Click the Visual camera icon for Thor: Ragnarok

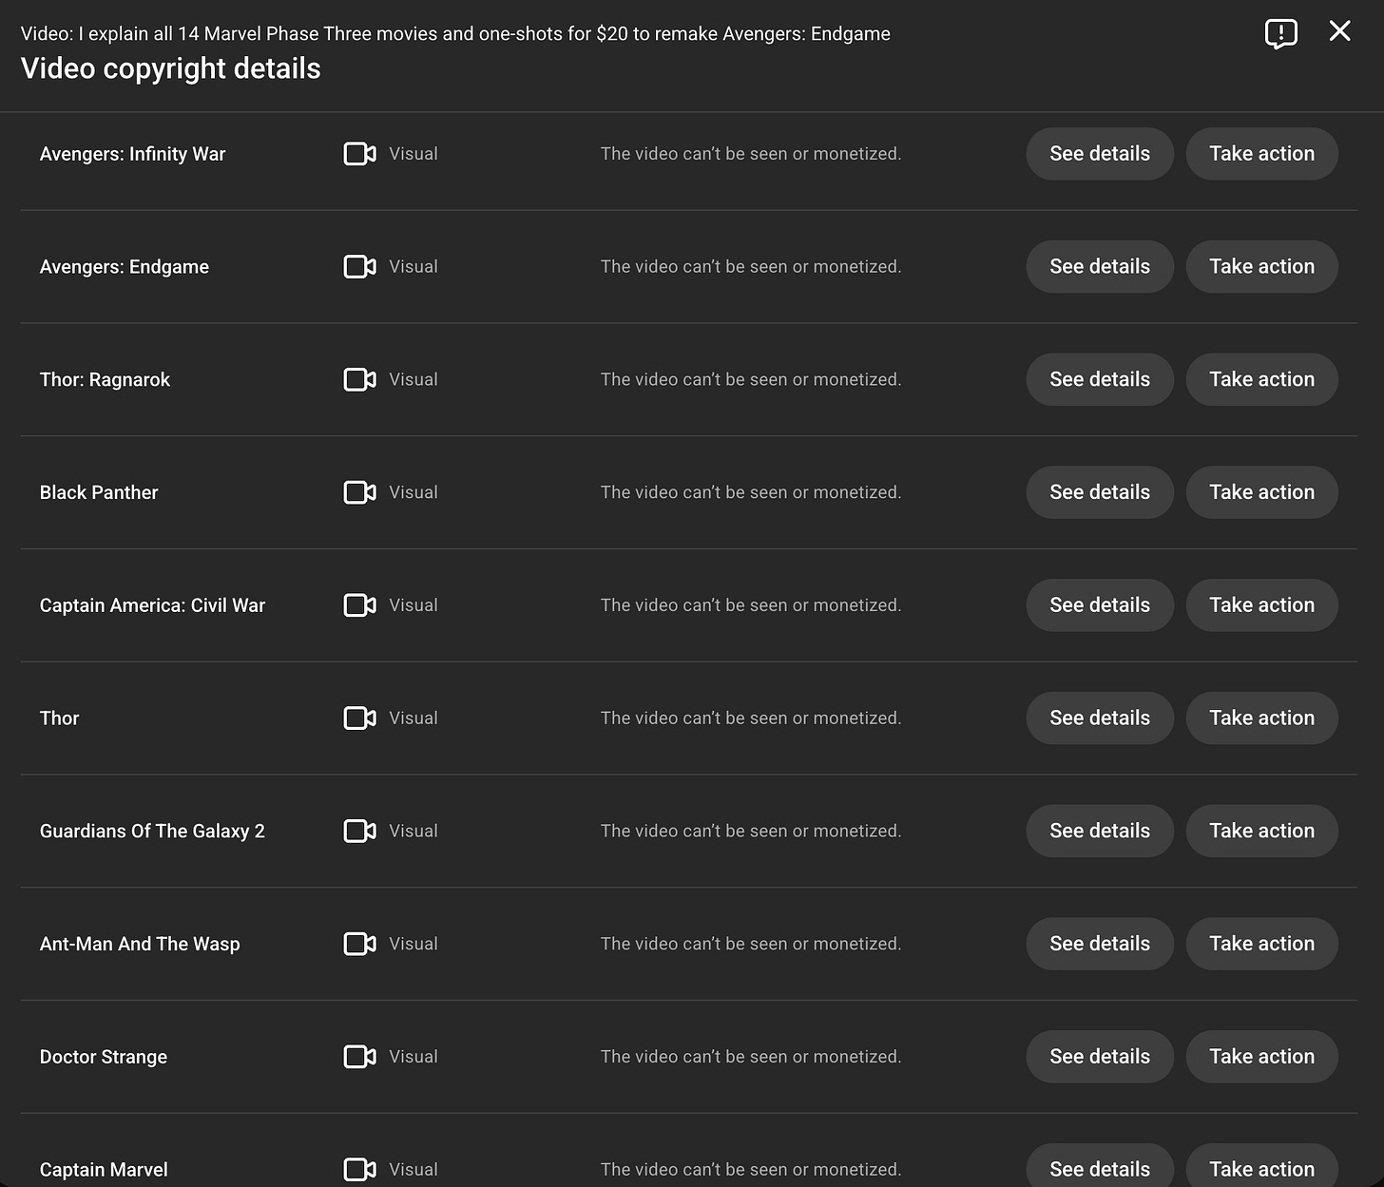click(x=359, y=379)
